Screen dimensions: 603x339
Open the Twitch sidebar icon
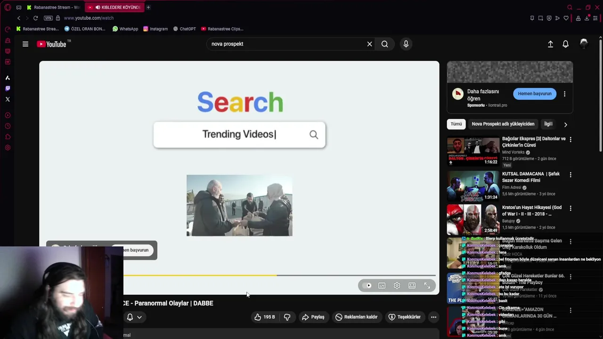pos(8,89)
